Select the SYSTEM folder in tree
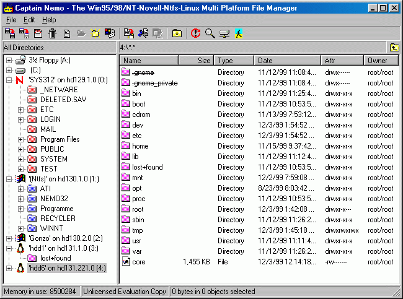This screenshot has height=299, width=403. tap(54, 159)
